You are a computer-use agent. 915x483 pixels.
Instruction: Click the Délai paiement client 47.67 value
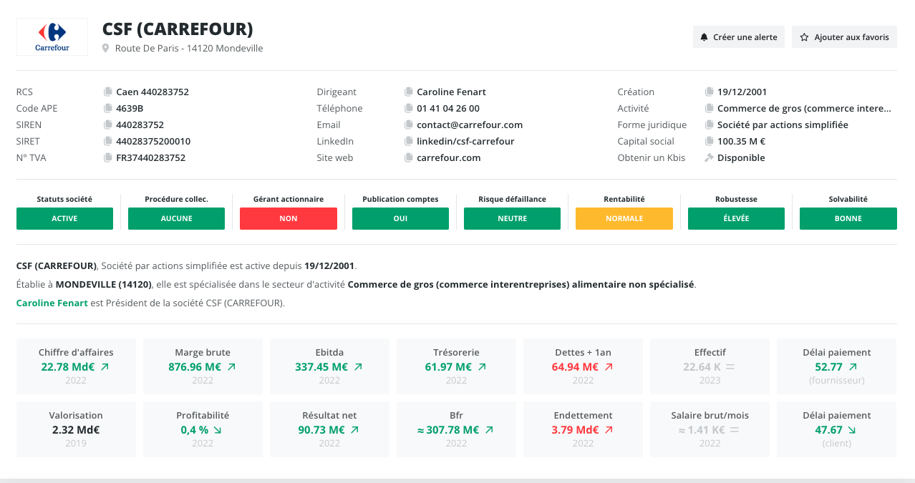point(828,430)
